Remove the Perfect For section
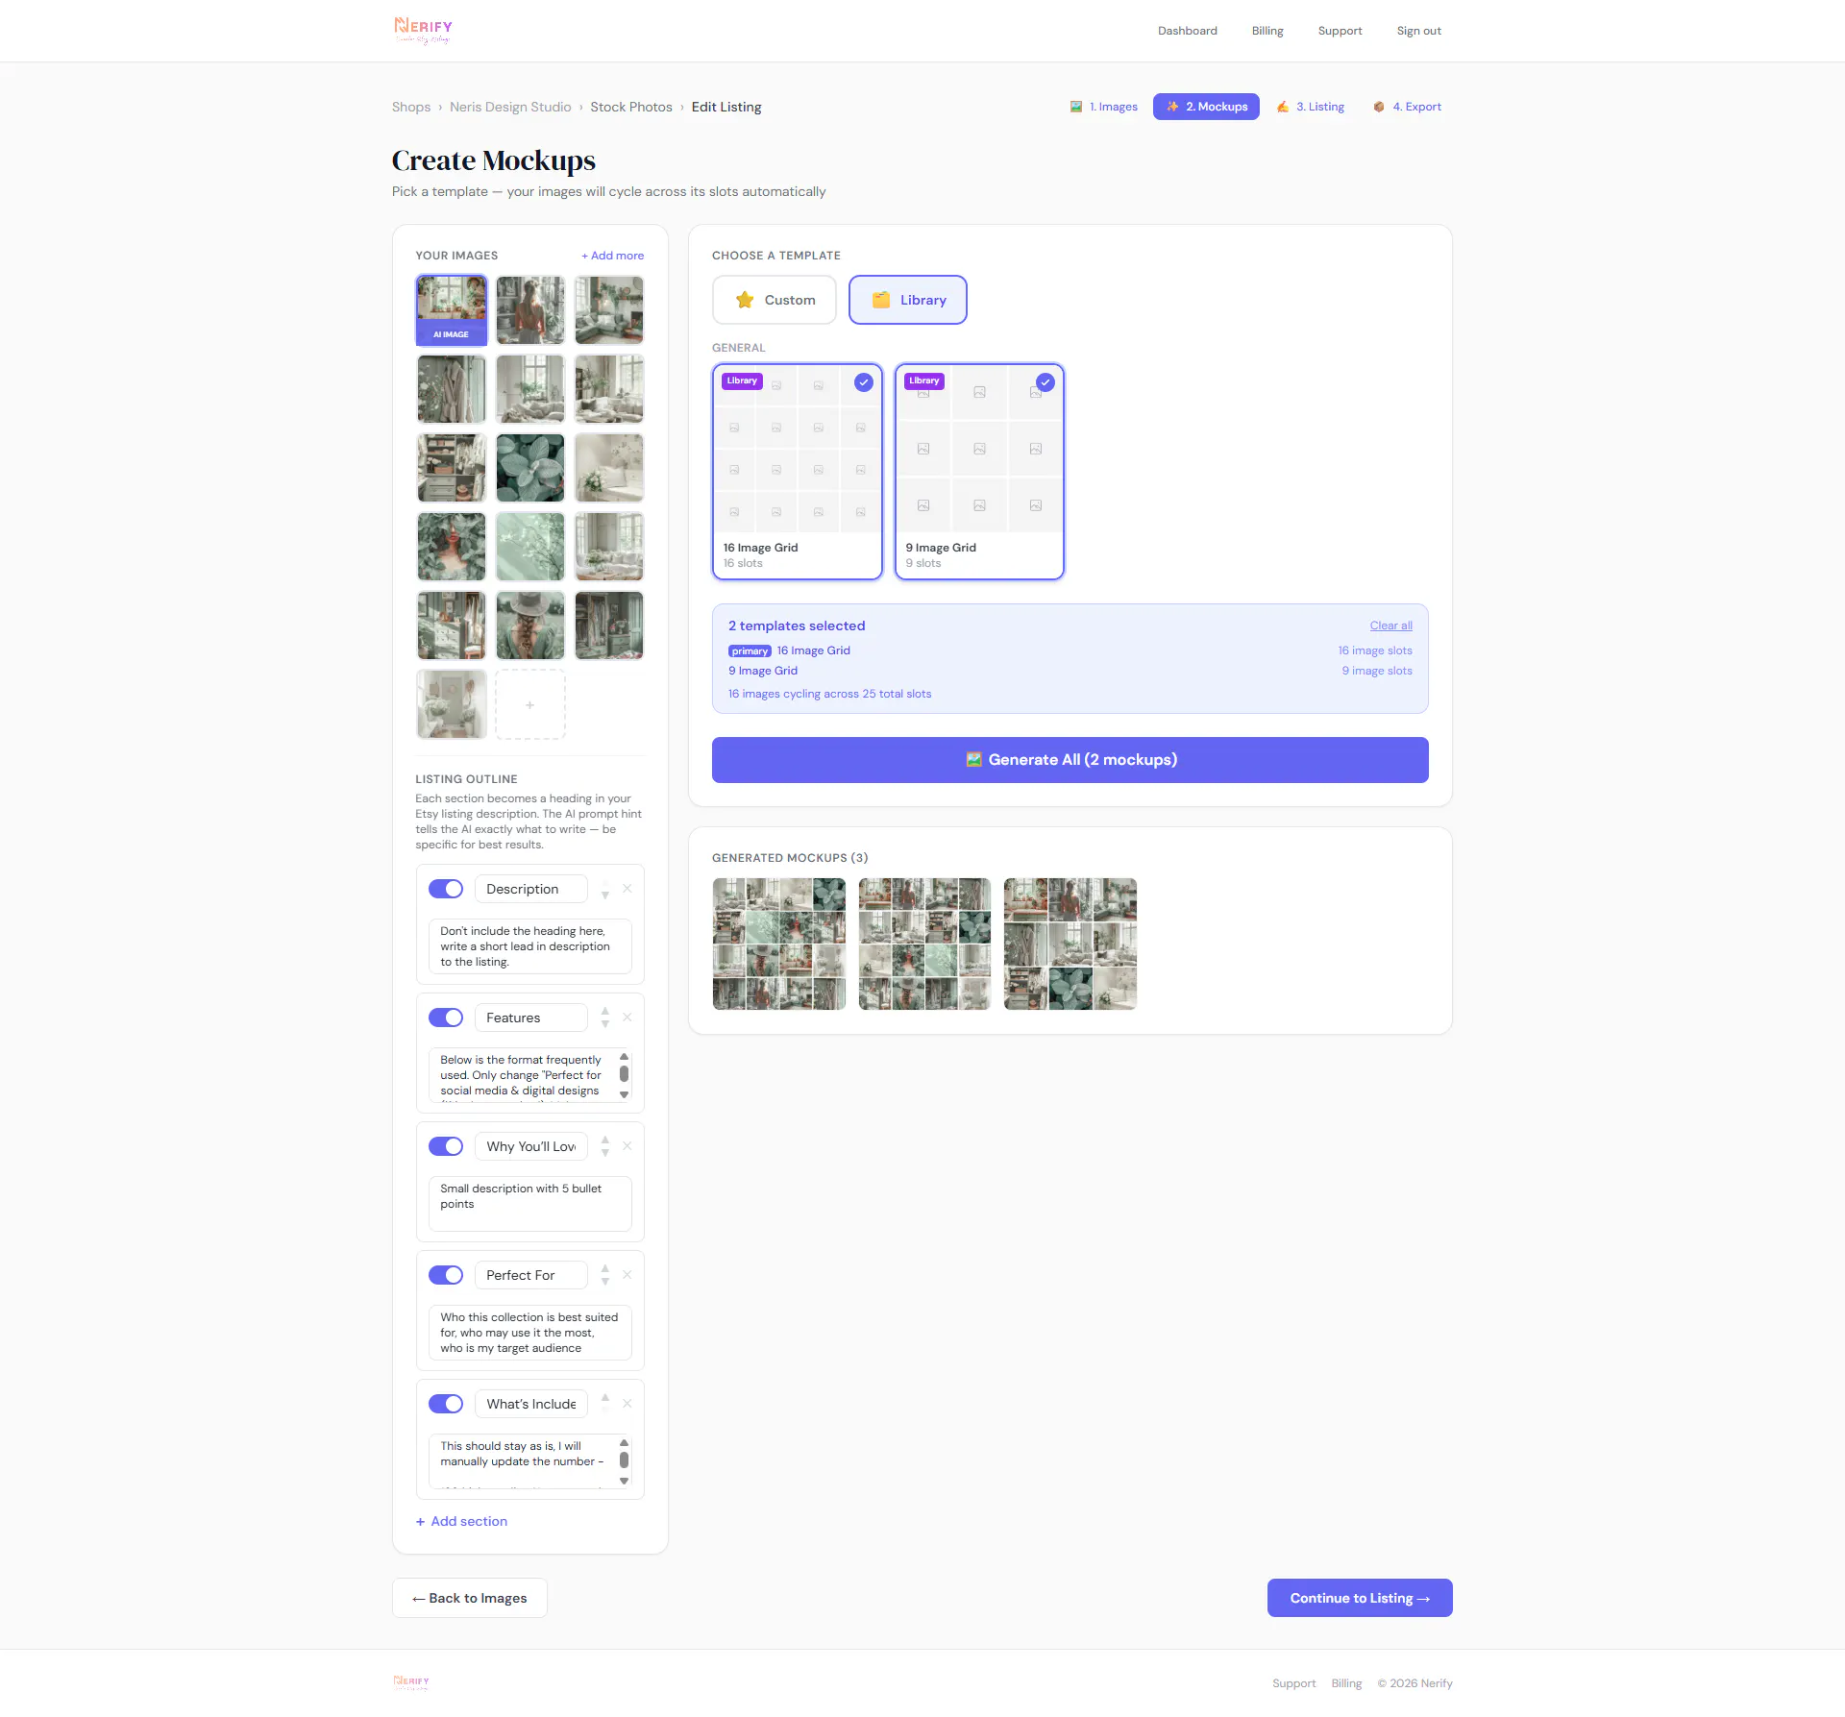1845x1717 pixels. click(627, 1275)
